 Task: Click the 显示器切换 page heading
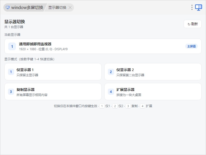click(15, 22)
